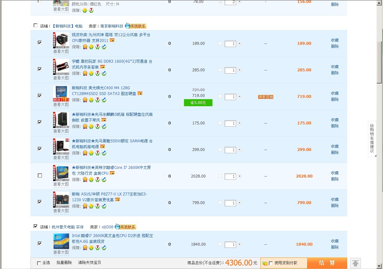This screenshot has height=269, width=383.
Task: Delete the Core I7 2600K 中文原包 item
Action: pos(335,179)
